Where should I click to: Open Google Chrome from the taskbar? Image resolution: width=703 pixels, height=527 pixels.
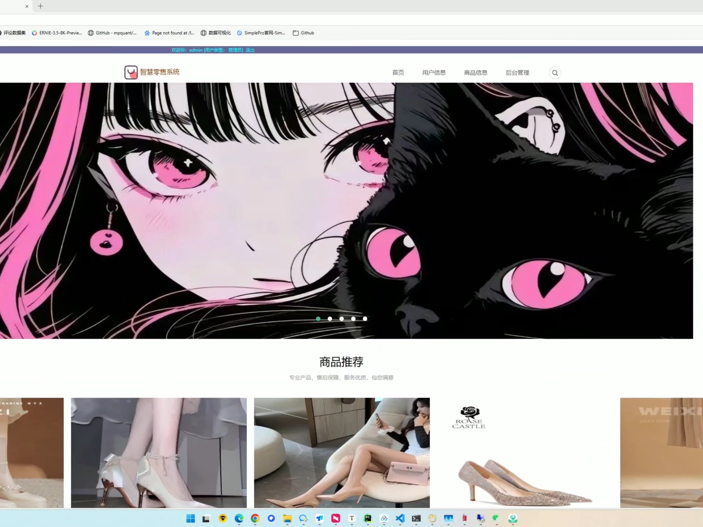tap(255, 518)
